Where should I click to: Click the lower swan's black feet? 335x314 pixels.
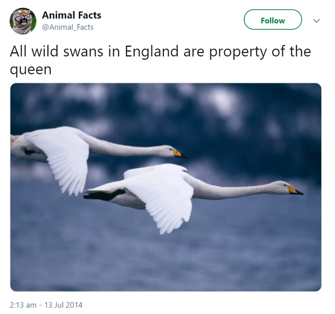tap(103, 195)
